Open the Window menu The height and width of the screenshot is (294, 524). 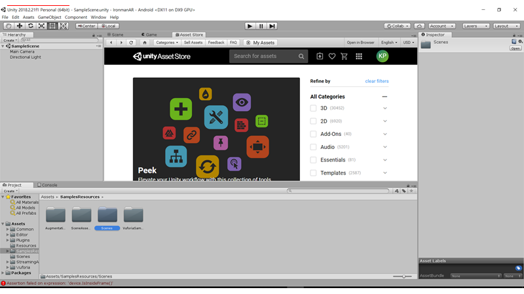pyautogui.click(x=98, y=18)
